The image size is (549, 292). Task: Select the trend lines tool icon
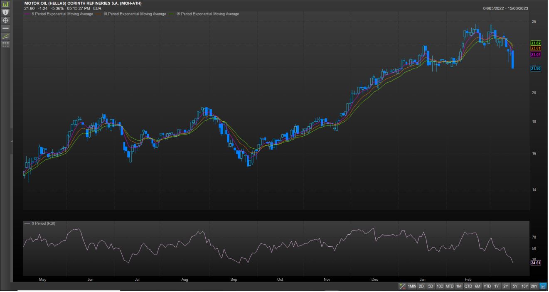(5, 36)
